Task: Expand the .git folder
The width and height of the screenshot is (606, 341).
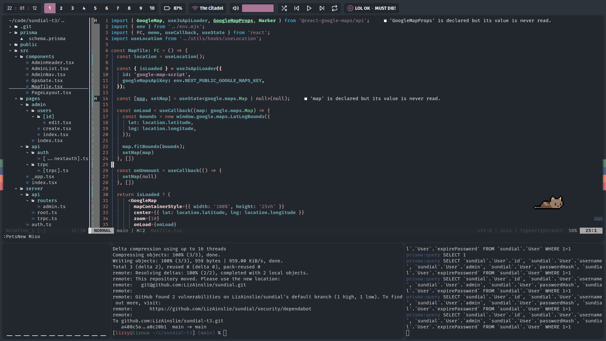Action: point(26,27)
